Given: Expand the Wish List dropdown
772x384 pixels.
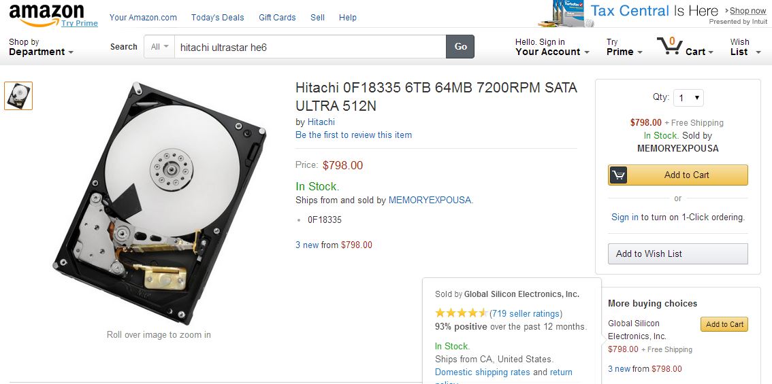Looking at the screenshot, I should 745,48.
